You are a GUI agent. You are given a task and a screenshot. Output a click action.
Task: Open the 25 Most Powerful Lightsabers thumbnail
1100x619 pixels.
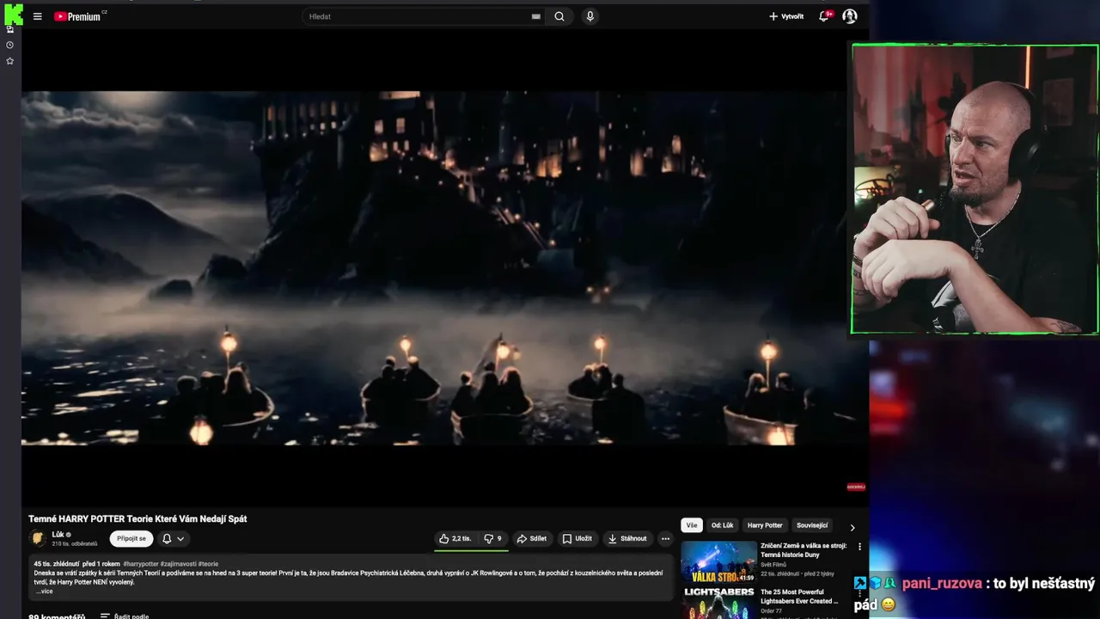click(718, 603)
